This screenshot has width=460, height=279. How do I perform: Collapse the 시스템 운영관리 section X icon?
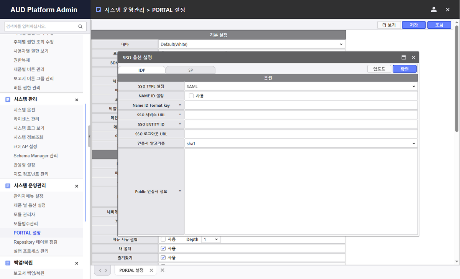click(76, 186)
